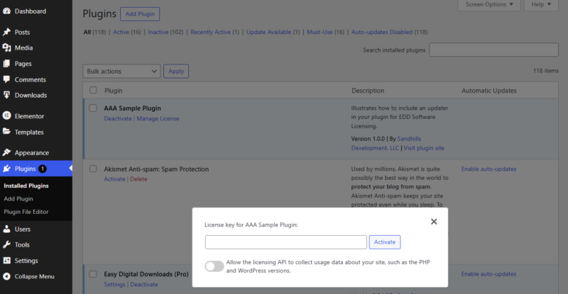568x294 pixels.
Task: Expand the Help panel
Action: 541,5
